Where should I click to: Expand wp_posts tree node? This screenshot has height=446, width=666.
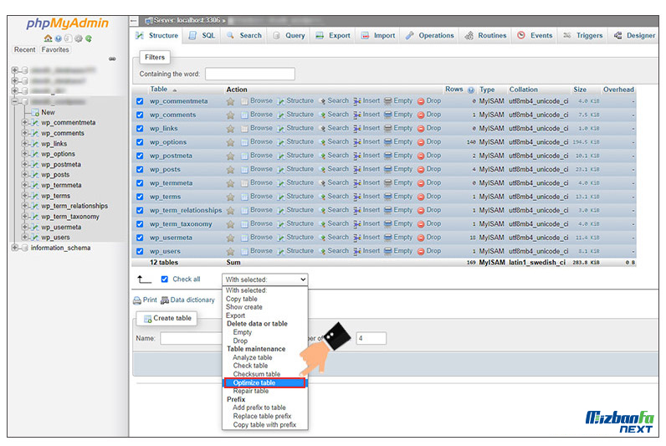[24, 175]
